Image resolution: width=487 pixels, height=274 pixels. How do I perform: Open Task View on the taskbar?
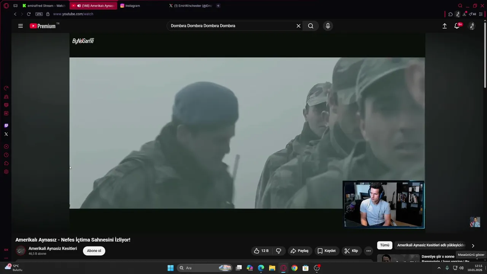[239, 268]
